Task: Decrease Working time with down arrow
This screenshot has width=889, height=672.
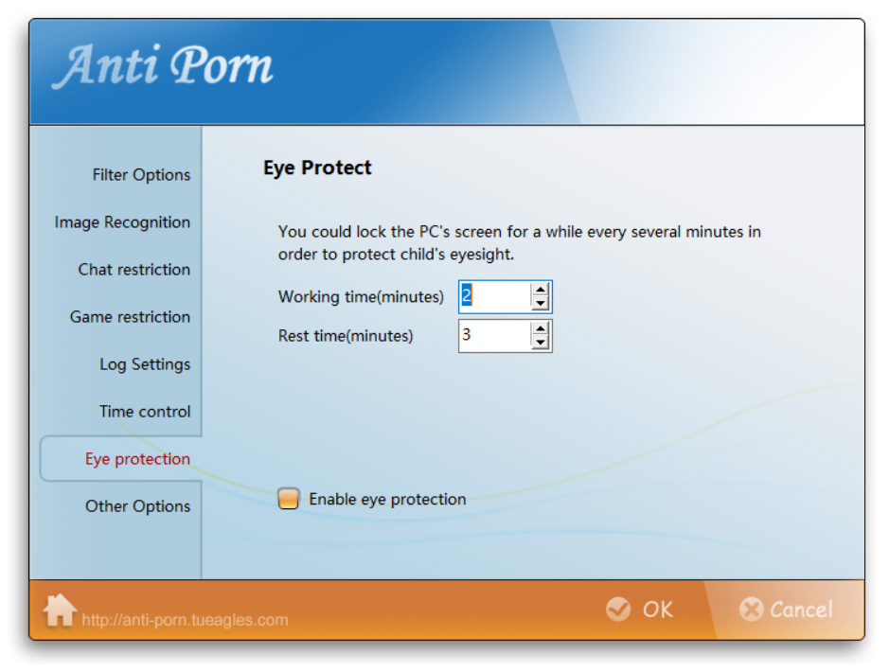Action: click(540, 303)
